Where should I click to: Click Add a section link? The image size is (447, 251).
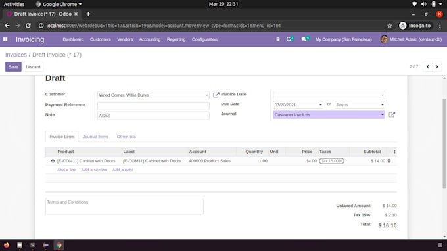click(x=94, y=170)
